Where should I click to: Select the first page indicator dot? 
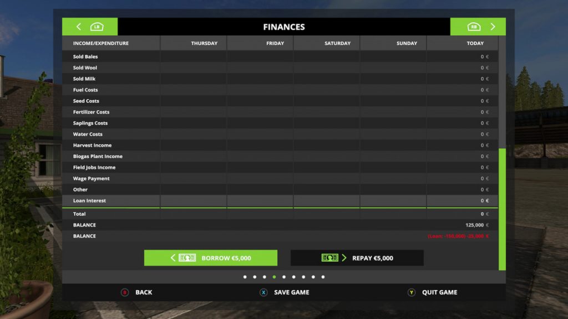[245, 277]
